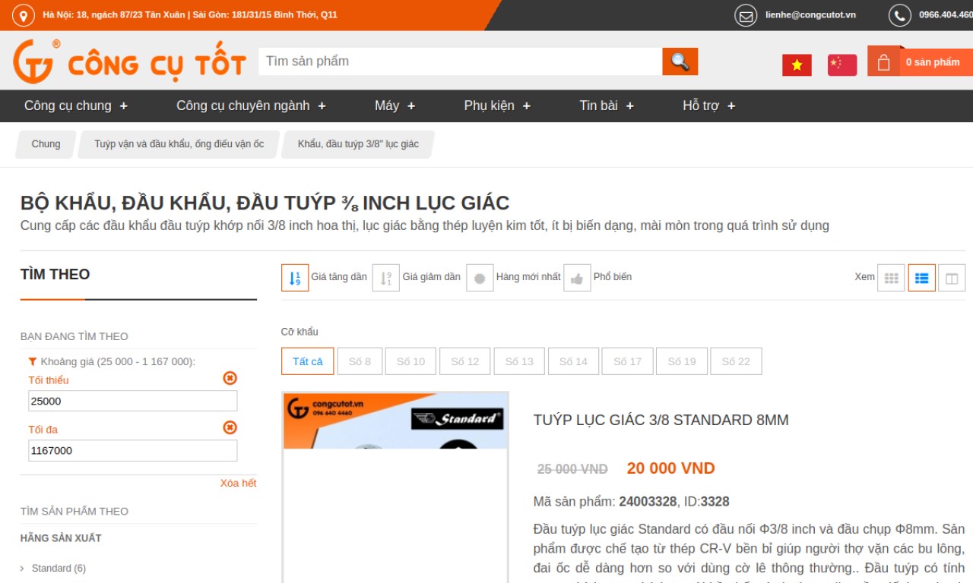
Task: Open Tuýp vặn và đầu khẩu breadcrumb
Action: pyautogui.click(x=179, y=144)
